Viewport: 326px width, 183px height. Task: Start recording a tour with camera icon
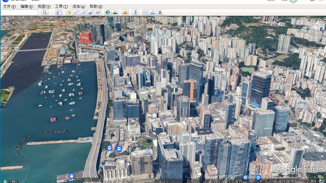98,12
